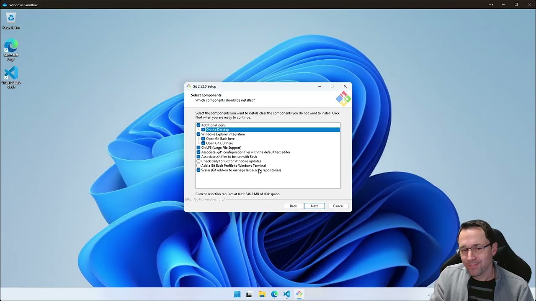Click the Back button
Image resolution: width=536 pixels, height=301 pixels.
click(293, 206)
